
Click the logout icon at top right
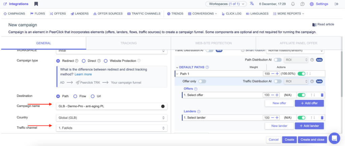336,4
